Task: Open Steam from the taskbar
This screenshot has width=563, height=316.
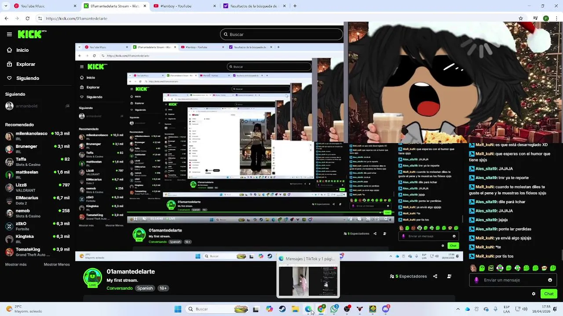Action: pos(282,309)
